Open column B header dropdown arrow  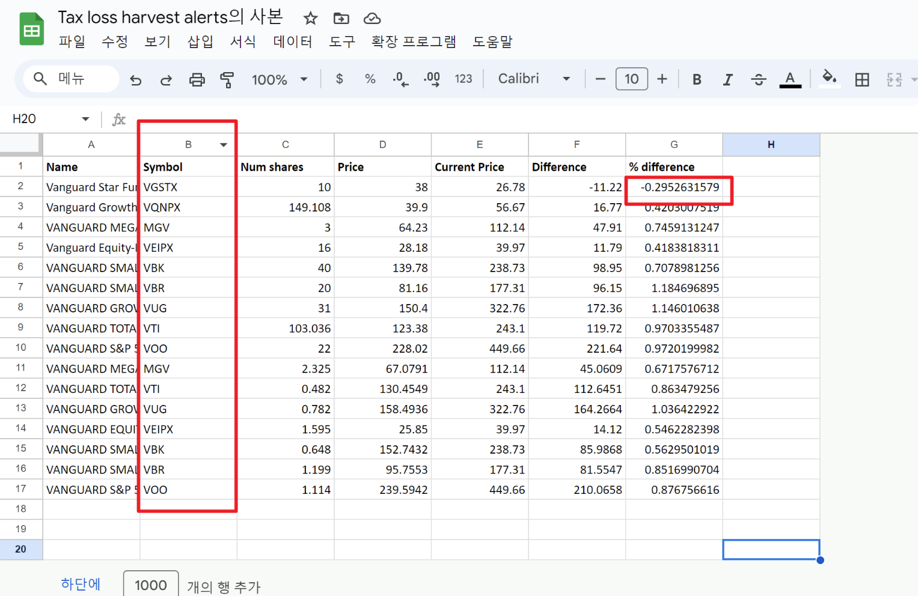point(224,145)
